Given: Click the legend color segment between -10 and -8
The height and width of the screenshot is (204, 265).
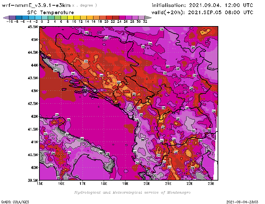Looking at the screenshot, I should click(13, 17).
